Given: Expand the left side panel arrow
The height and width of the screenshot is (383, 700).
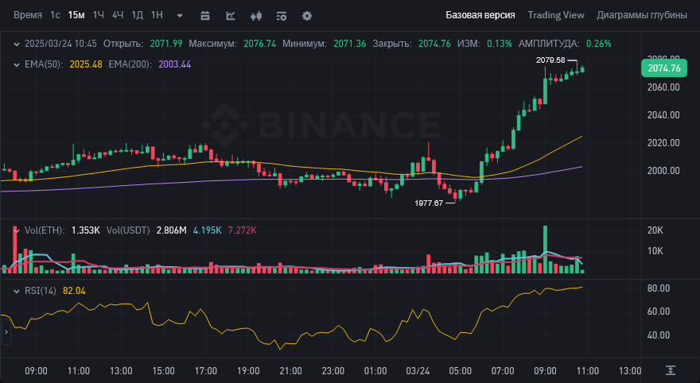Looking at the screenshot, I should [6, 332].
